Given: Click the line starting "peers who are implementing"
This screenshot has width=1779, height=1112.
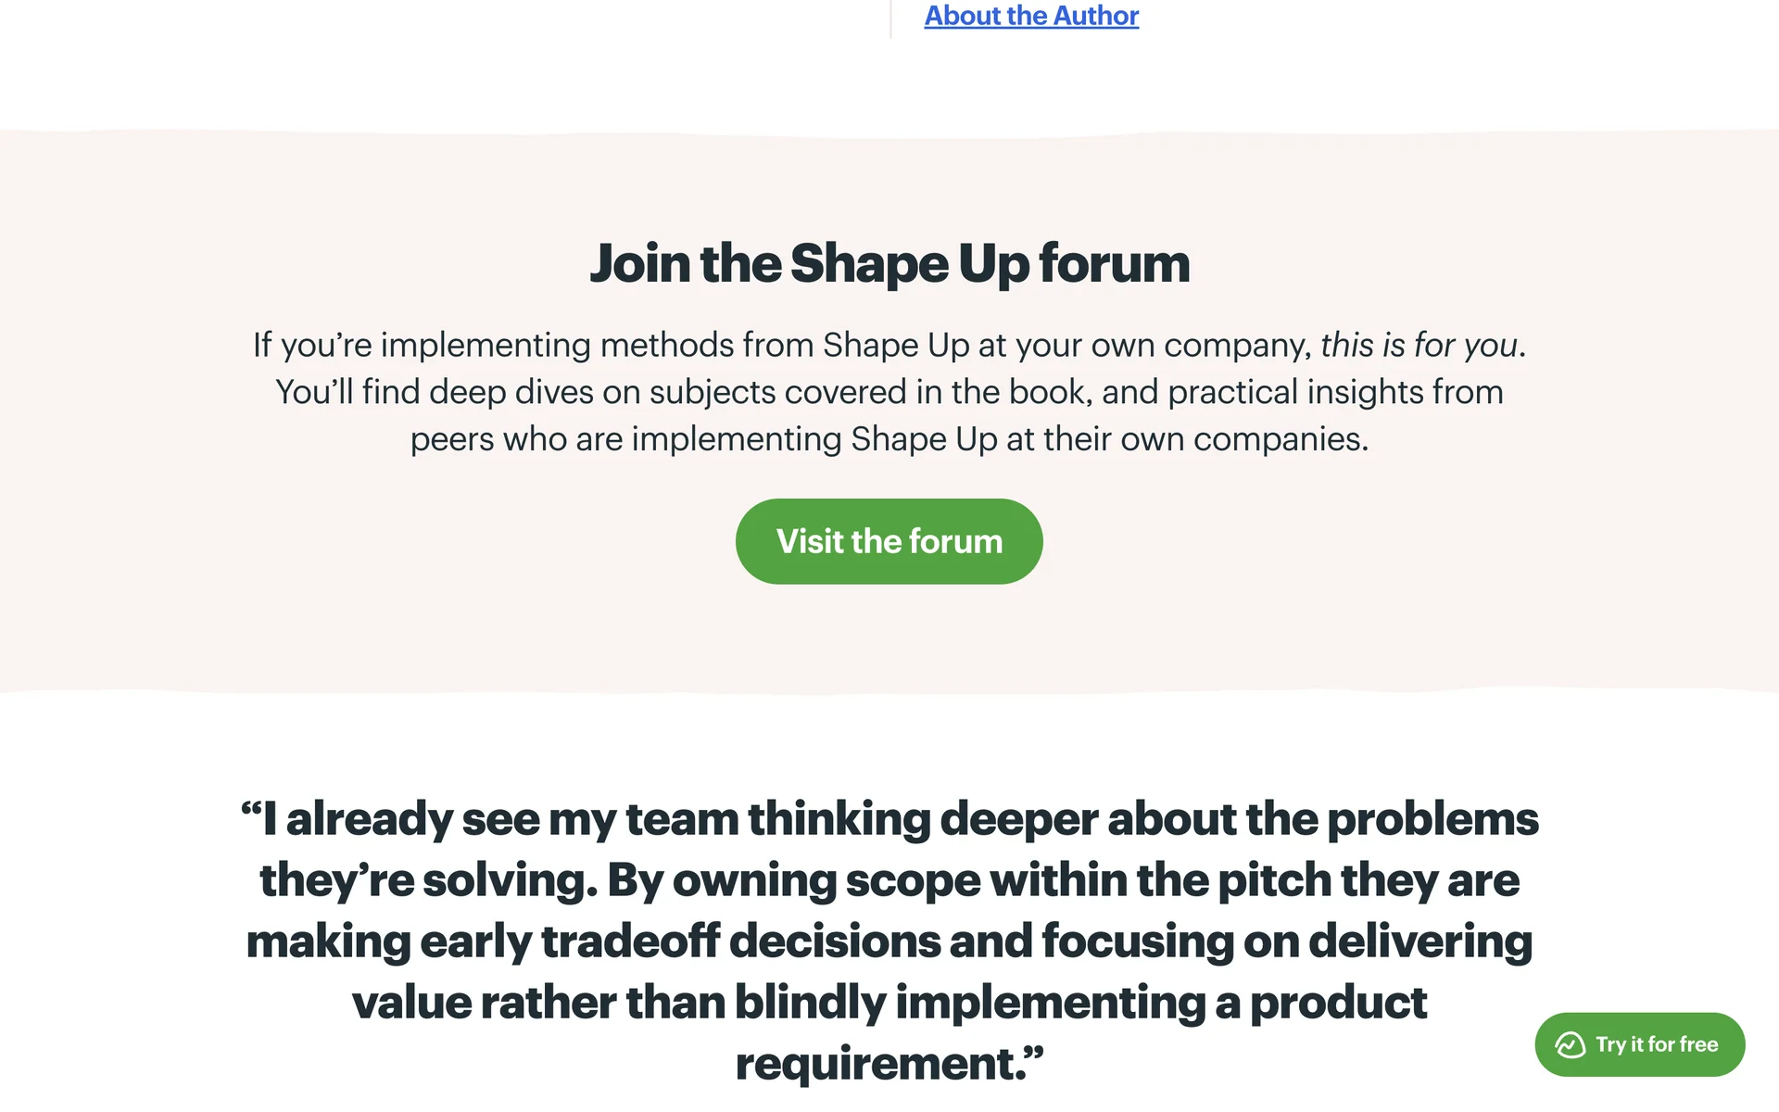Looking at the screenshot, I should (x=889, y=439).
